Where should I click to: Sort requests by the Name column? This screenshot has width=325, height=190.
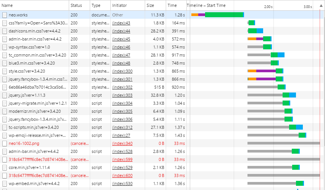click(x=34, y=6)
